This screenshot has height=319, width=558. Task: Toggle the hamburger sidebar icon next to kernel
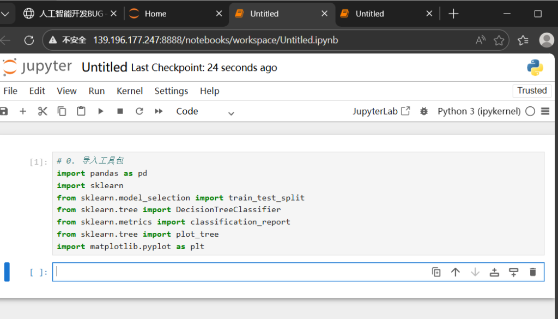(x=545, y=111)
